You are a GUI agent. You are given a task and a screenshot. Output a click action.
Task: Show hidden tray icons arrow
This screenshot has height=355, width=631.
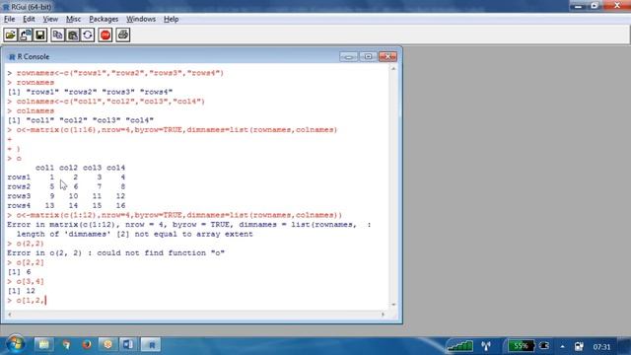coord(562,346)
